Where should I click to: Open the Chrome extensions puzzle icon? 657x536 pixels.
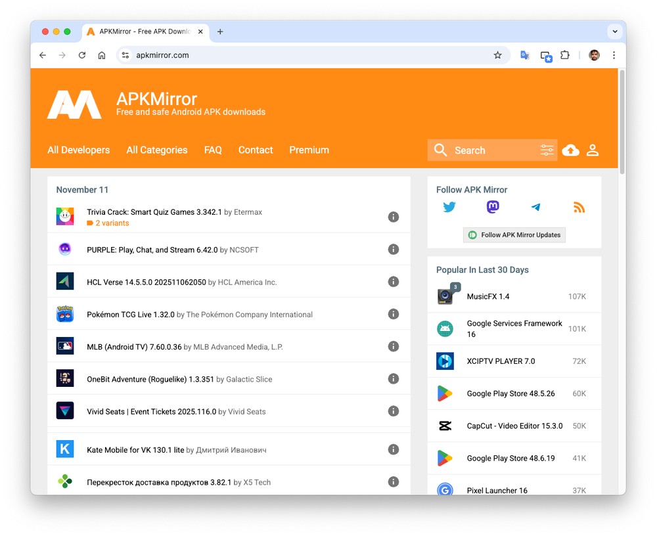564,55
